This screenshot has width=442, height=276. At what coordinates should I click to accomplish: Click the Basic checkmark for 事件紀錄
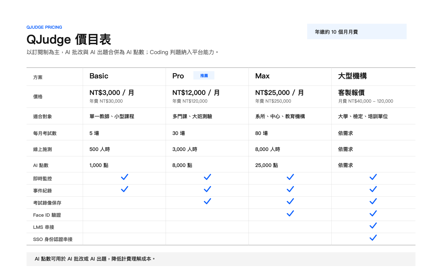tap(125, 189)
